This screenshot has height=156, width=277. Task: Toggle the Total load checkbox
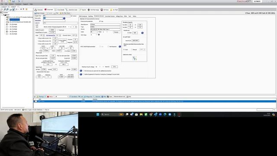point(58,30)
